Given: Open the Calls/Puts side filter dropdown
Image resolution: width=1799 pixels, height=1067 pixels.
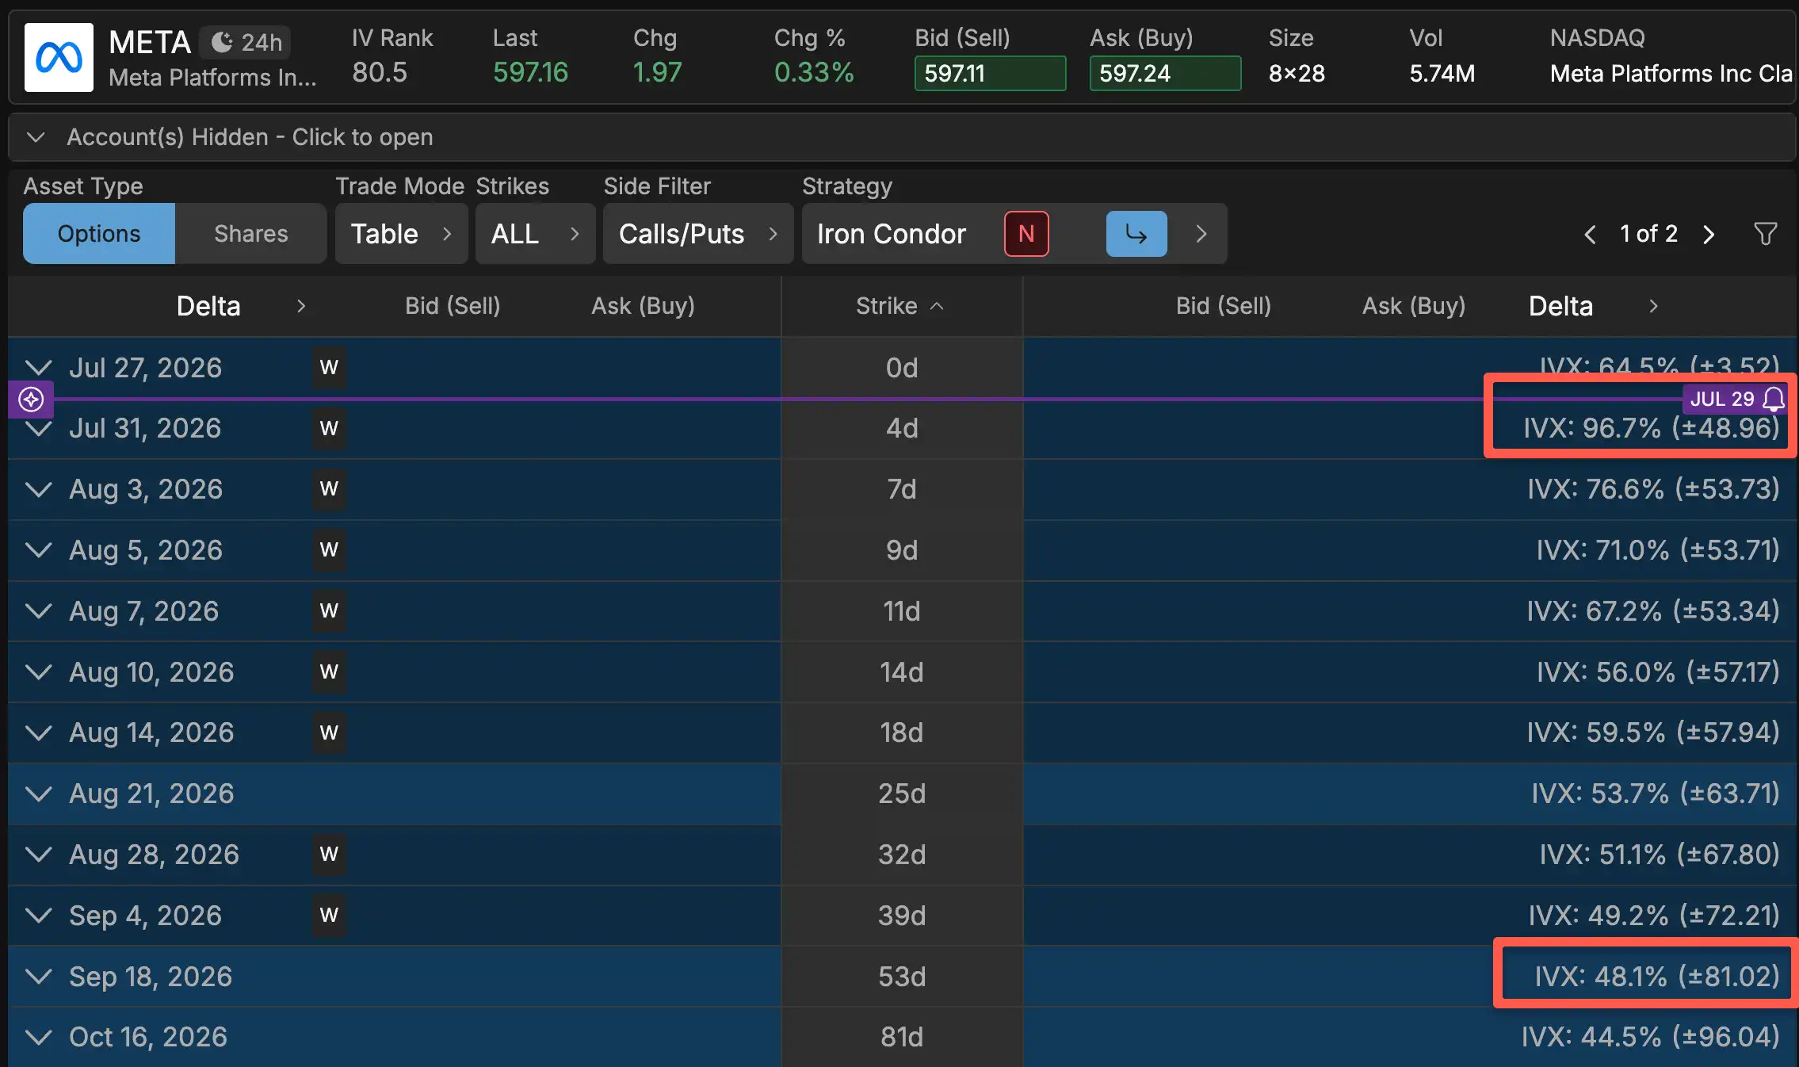Looking at the screenshot, I should (697, 234).
